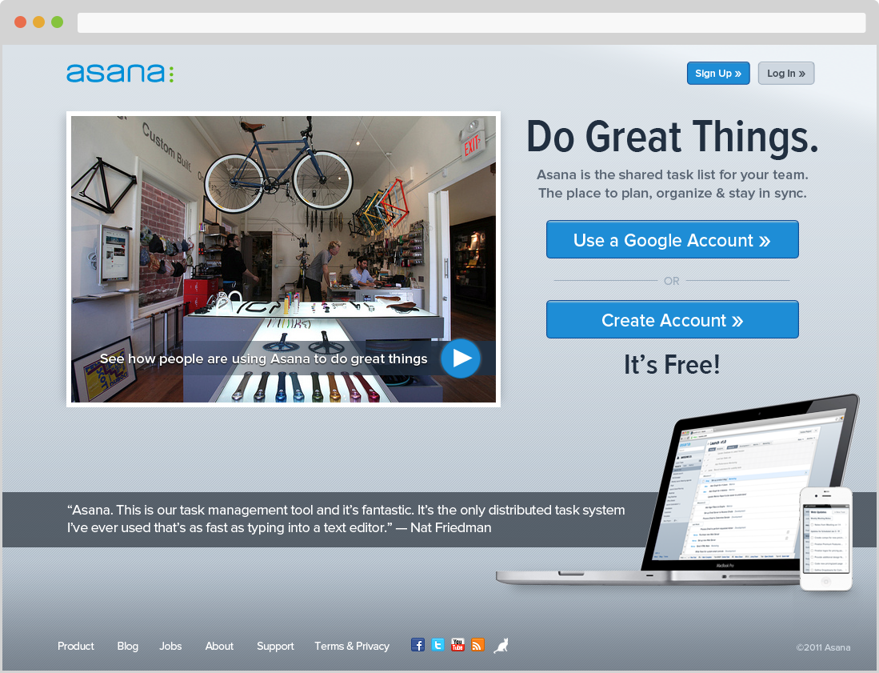Open the Support footer link
The image size is (879, 673).
(x=275, y=646)
